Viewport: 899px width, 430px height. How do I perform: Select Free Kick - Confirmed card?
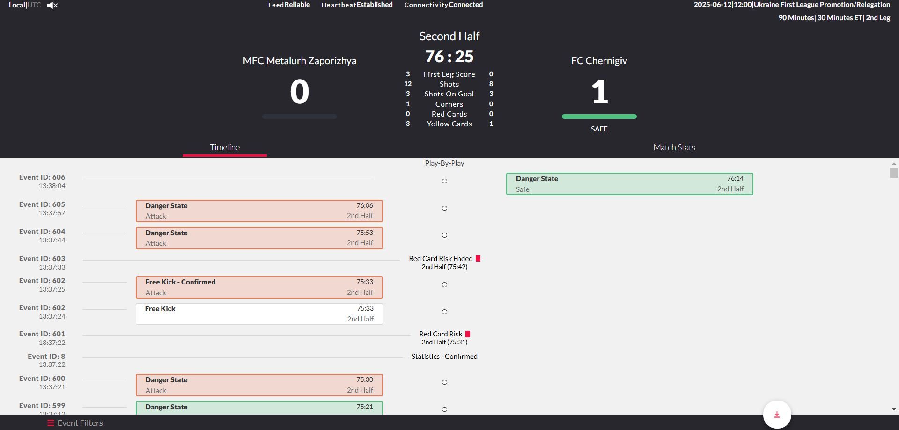(259, 287)
